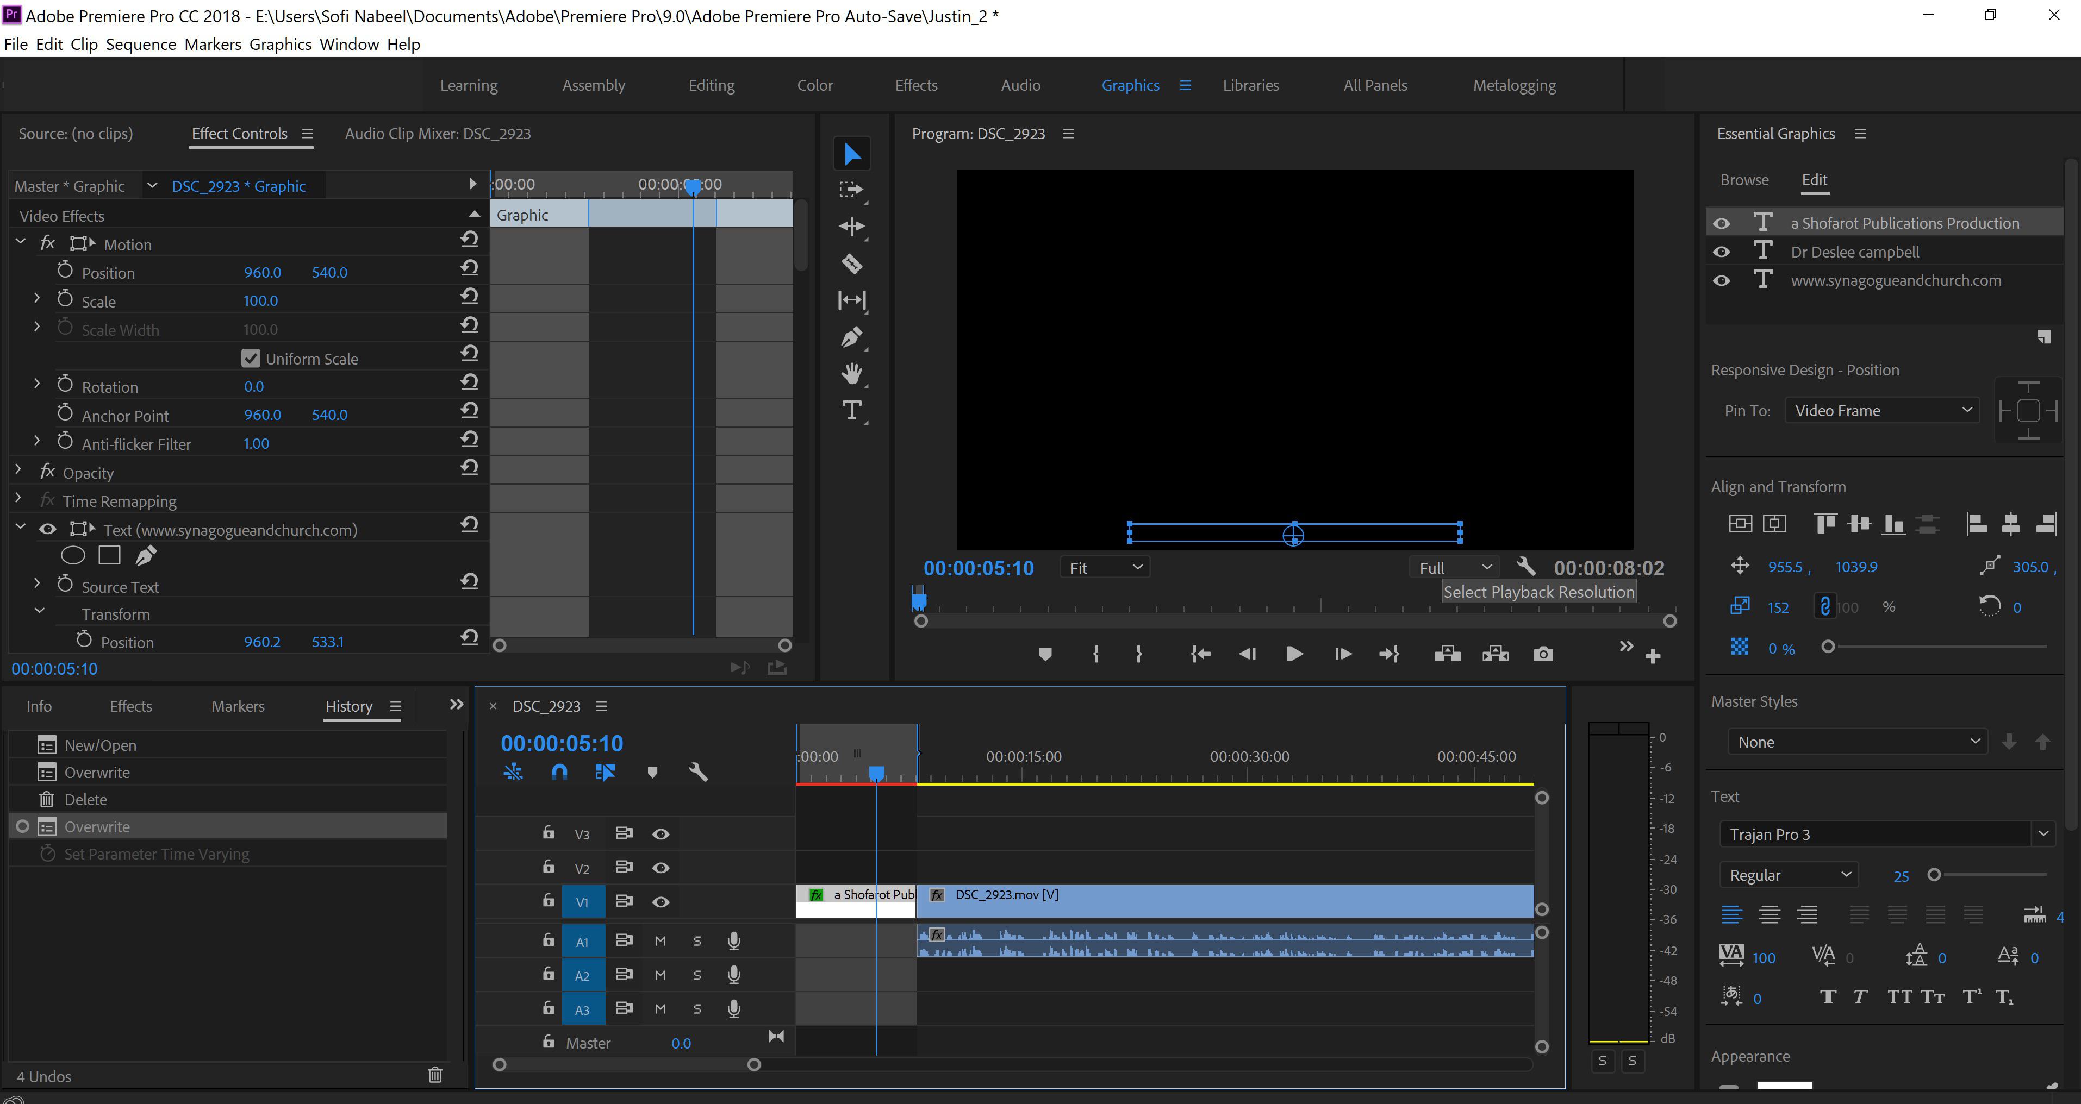Viewport: 2081px width, 1104px height.
Task: Click Add Marker in Program monitor
Action: click(1045, 654)
